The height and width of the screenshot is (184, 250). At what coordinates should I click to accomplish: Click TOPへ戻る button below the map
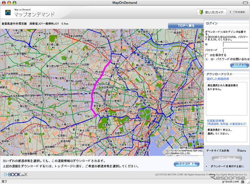[186, 164]
